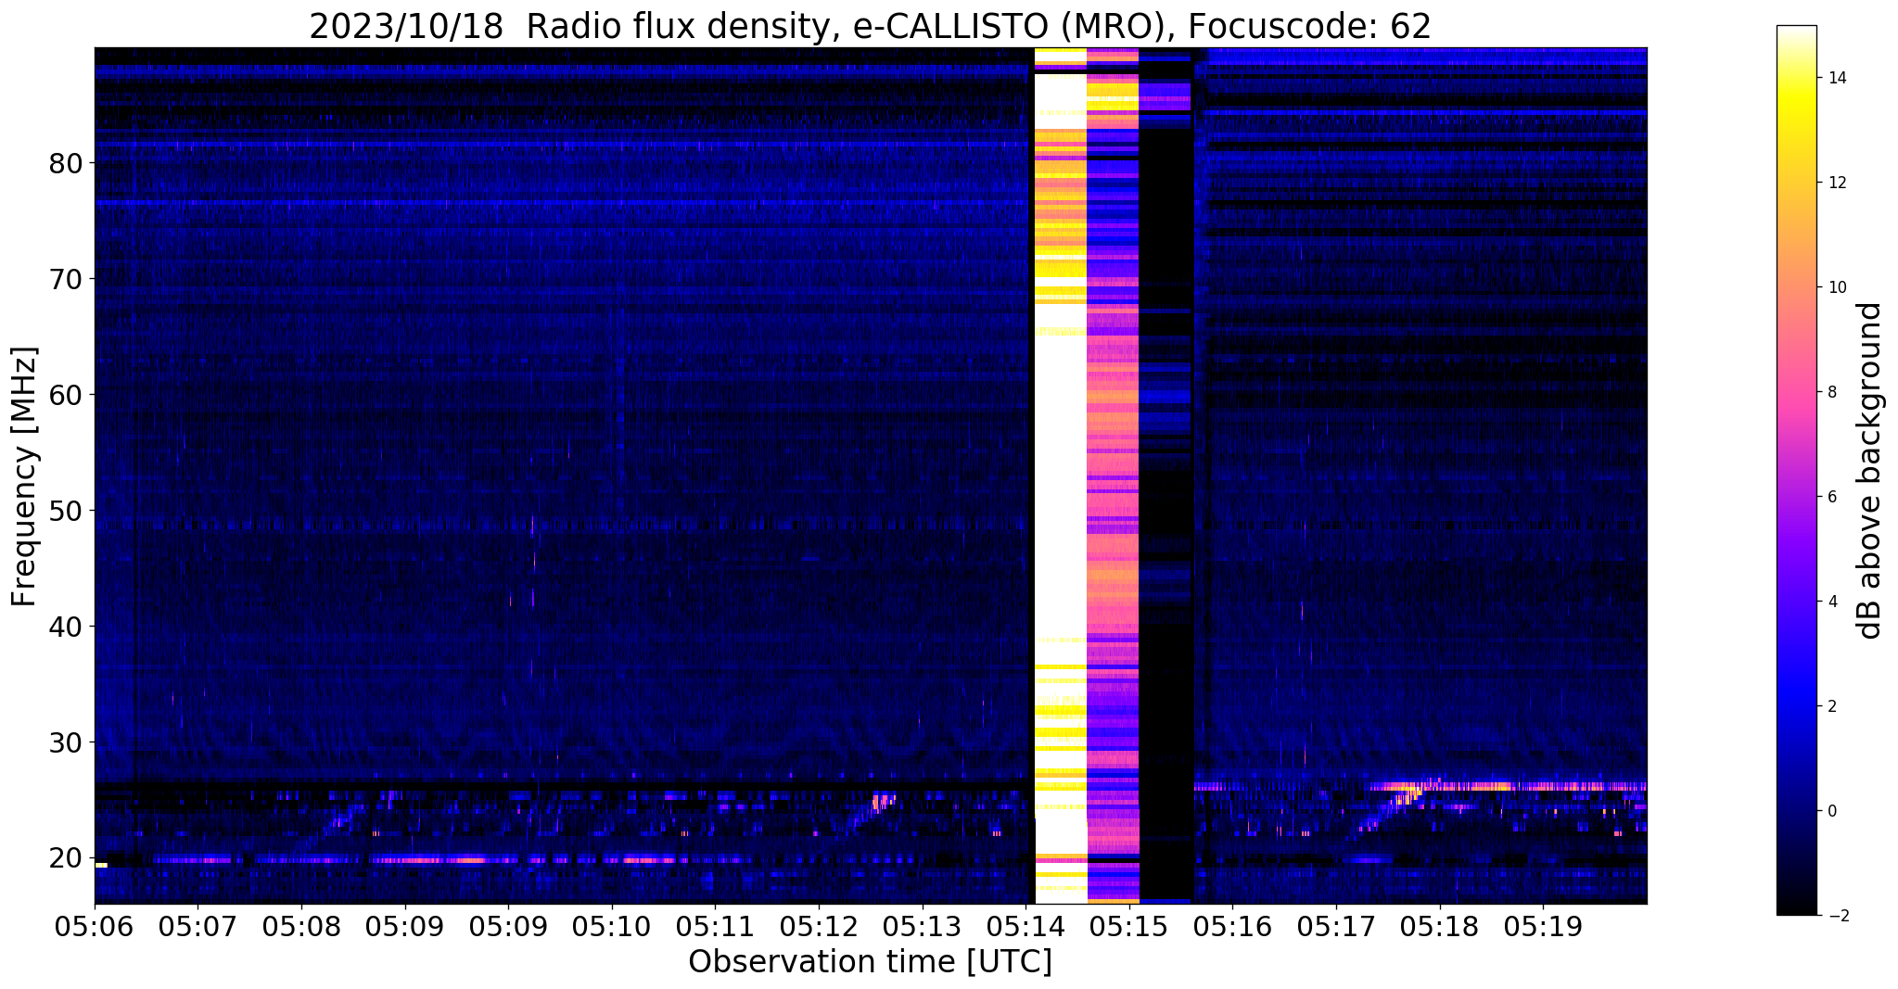Click the 80 MHz frequency tick label

(x=66, y=163)
